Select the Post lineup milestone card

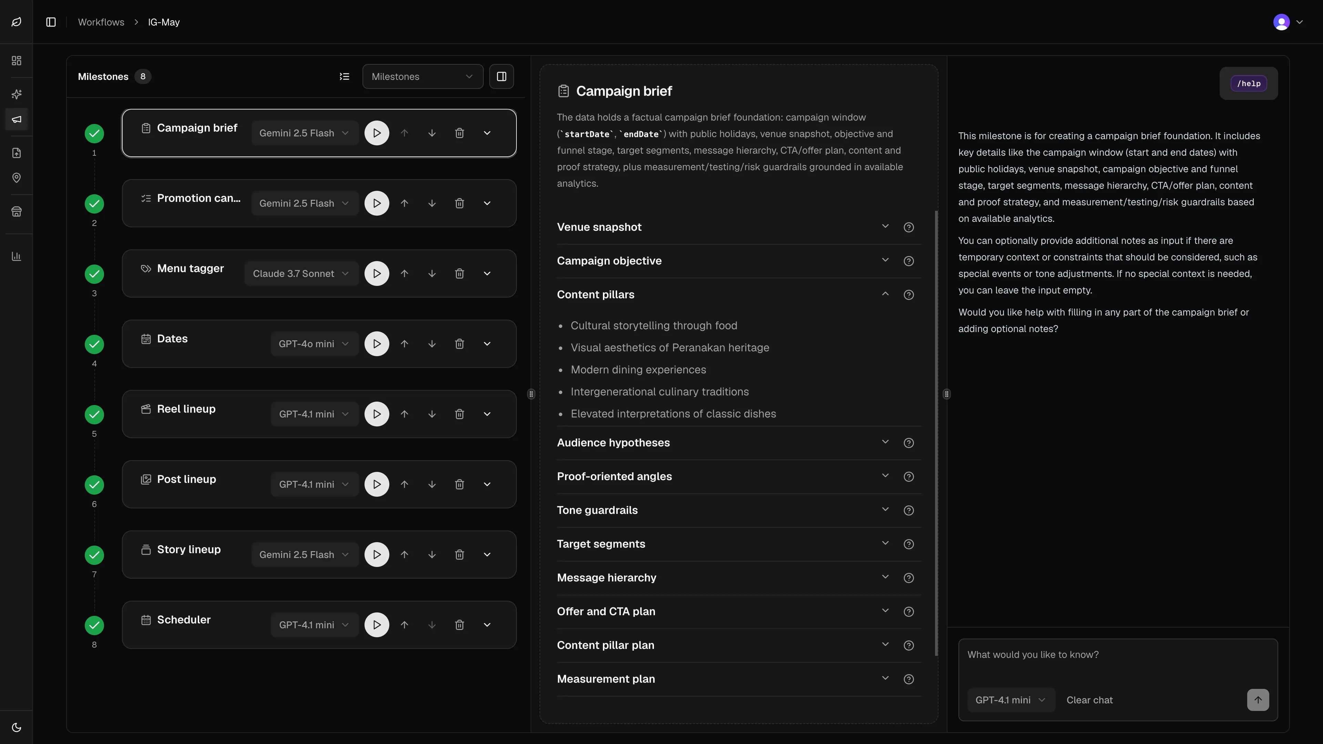click(x=319, y=484)
